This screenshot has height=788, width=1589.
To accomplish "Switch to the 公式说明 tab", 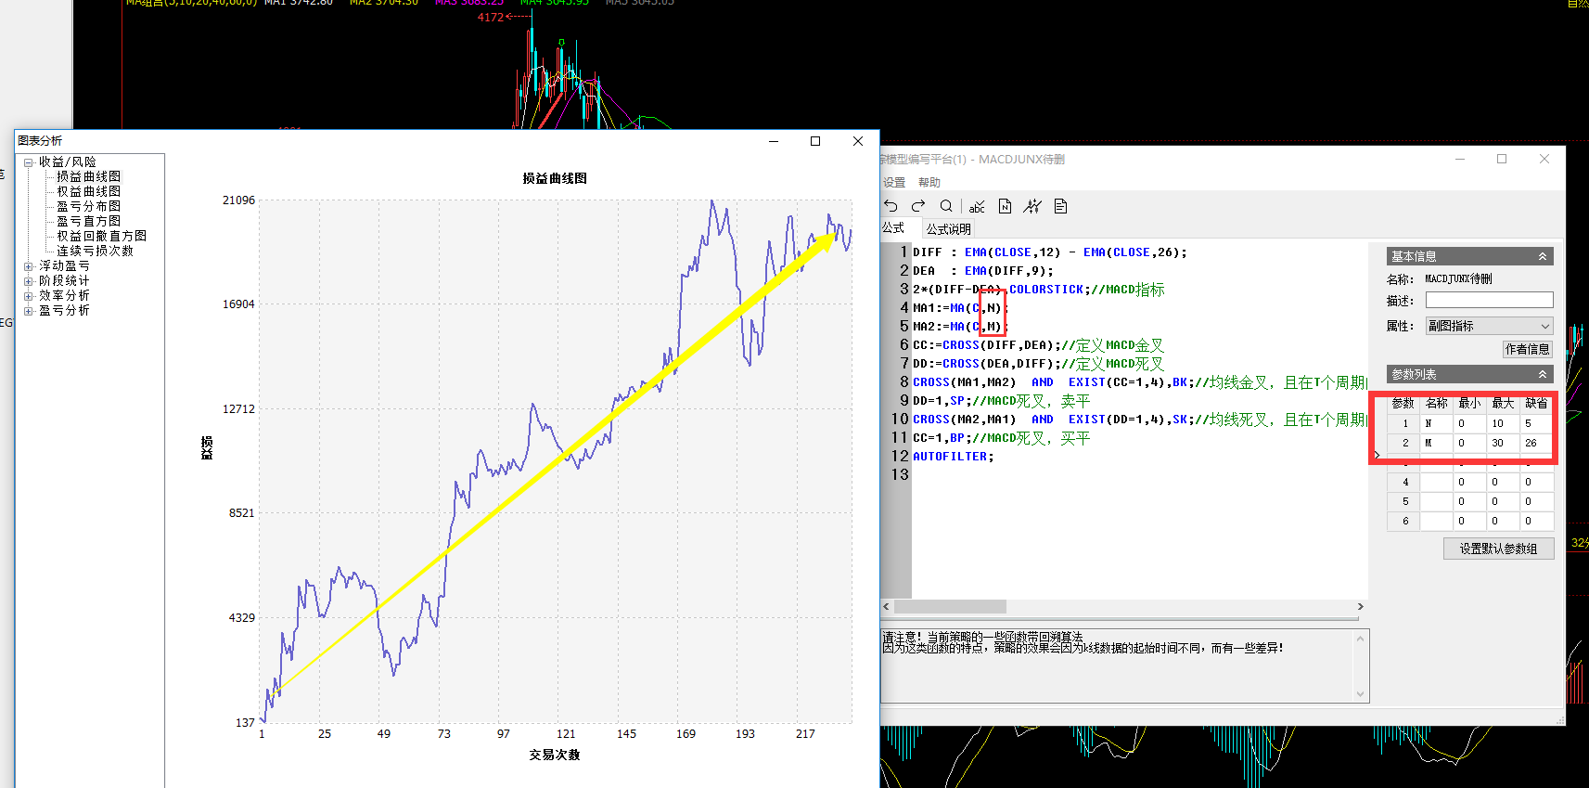I will point(948,229).
